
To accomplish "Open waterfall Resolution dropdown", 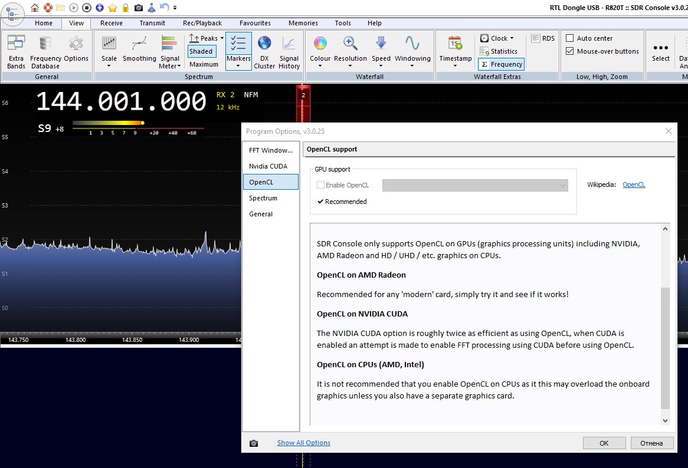I will point(350,52).
